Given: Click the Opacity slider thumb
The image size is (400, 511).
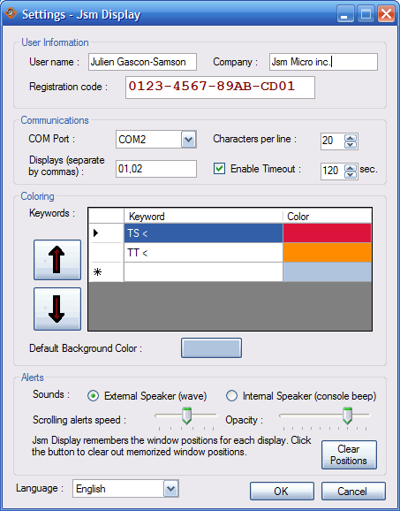Looking at the screenshot, I should (348, 416).
